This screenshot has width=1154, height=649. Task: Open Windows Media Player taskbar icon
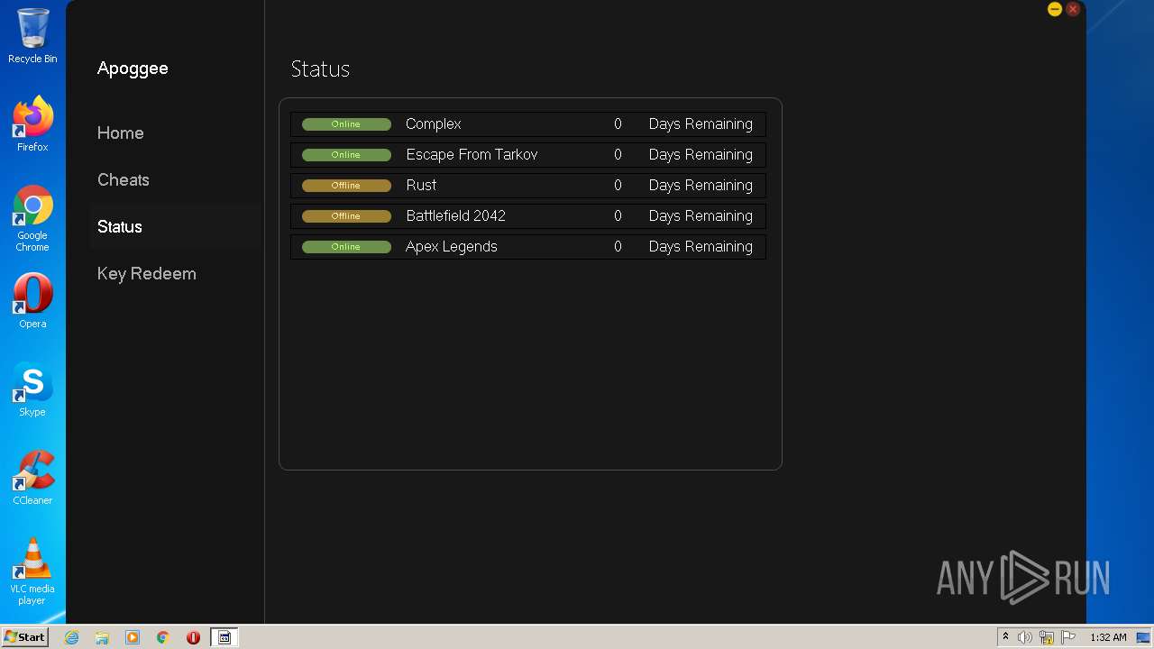pyautogui.click(x=133, y=637)
